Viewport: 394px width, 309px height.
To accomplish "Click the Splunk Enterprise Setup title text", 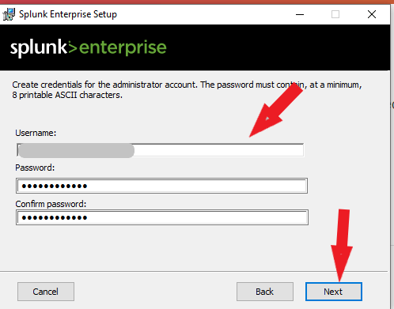I will (68, 14).
